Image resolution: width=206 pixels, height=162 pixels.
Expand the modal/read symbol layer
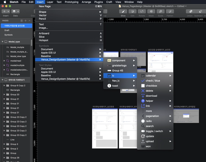click(x=4, y=61)
